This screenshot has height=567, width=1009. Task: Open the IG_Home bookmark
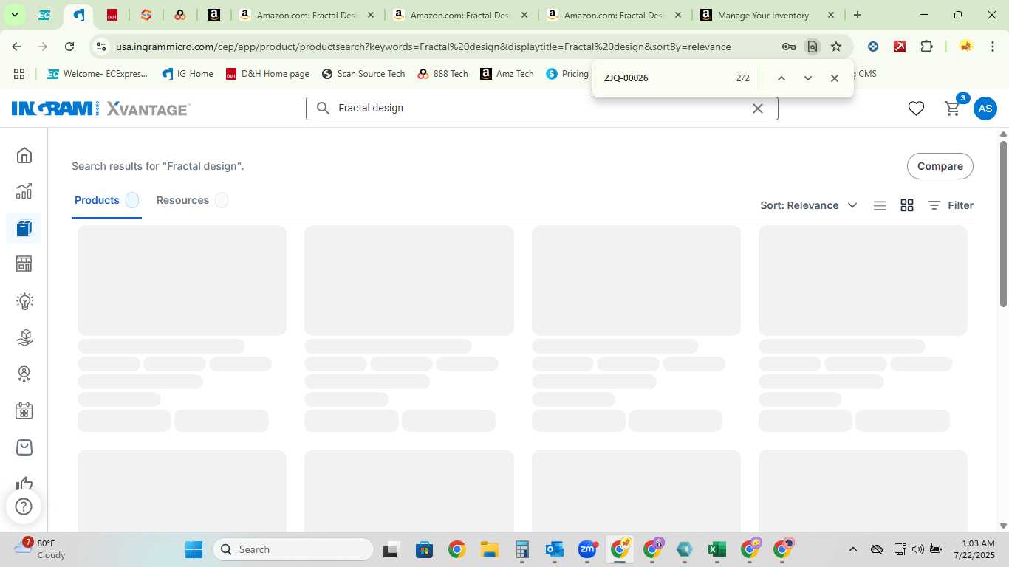(188, 74)
